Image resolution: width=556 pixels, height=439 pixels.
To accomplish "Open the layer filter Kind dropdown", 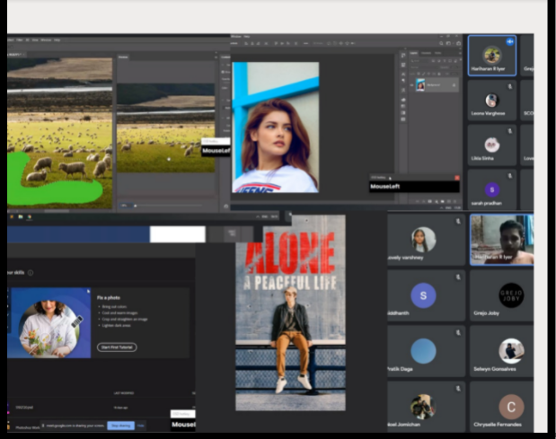I will pos(419,60).
